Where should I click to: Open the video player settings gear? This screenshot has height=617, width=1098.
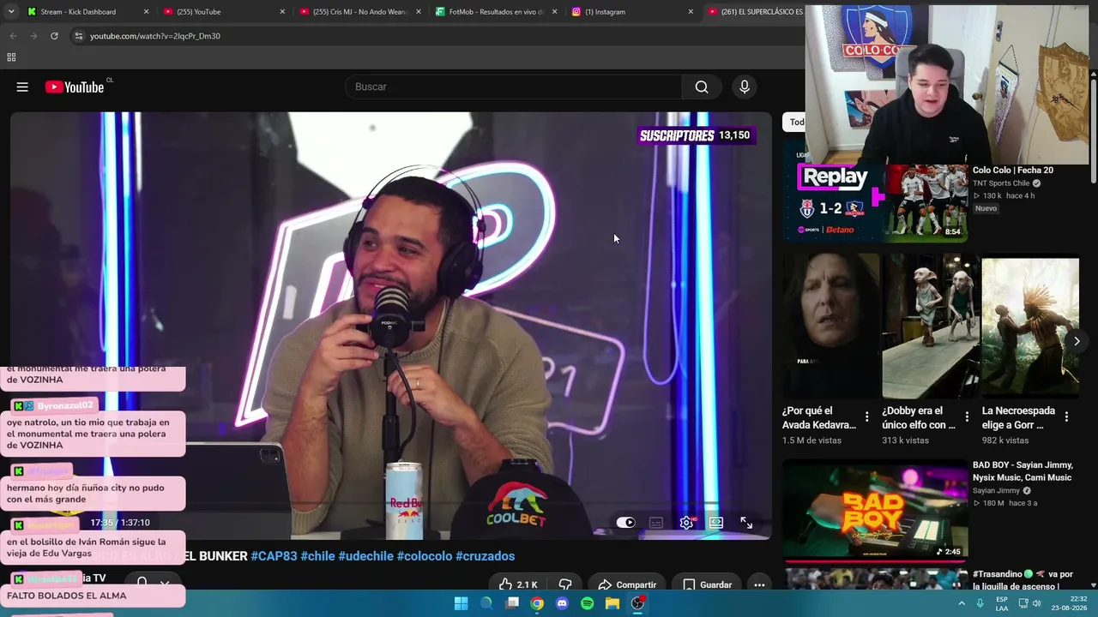point(686,523)
